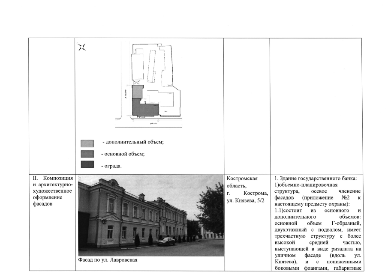This screenshot has height=274, width=388.
Task: Select the light gray 'дополнительный объем' legend swatch
Action: point(87,143)
